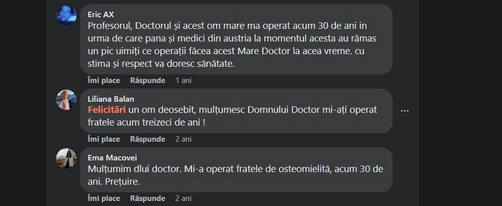Open more options for Liliana Balan's comment
Viewport: 502px width, 206px height.
(405, 111)
